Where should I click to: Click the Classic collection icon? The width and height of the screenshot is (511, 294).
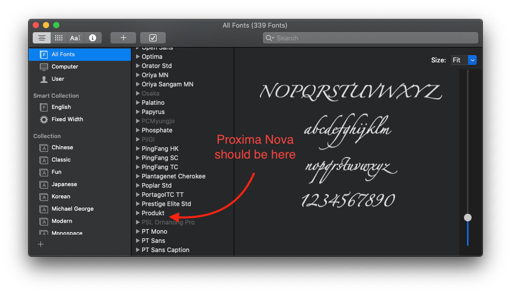(x=43, y=160)
